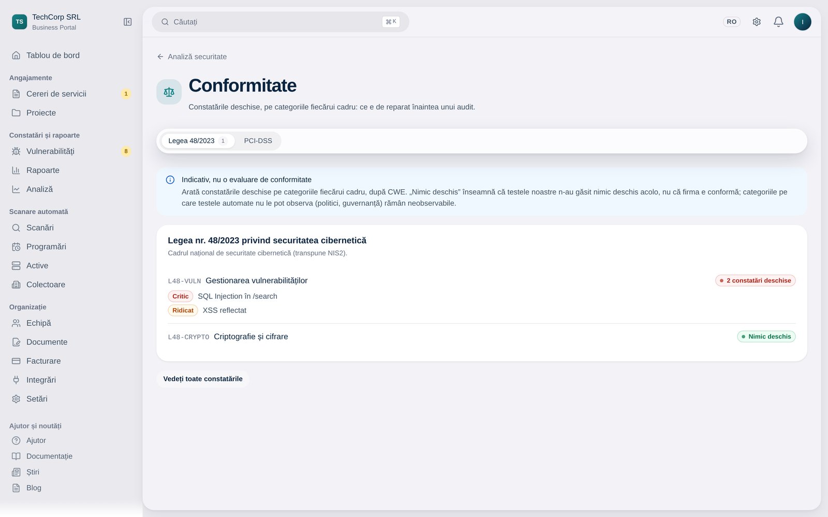Open Documentație in the sidebar
Screen dimensions: 828x517
71,456
